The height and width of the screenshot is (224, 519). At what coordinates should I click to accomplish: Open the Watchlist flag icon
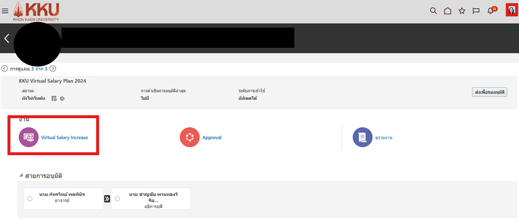click(476, 11)
